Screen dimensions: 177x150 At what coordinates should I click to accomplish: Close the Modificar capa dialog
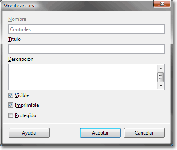pos(162,4)
